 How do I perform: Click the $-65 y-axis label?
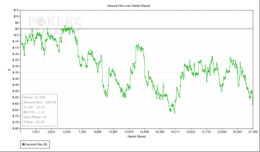coord(16,110)
